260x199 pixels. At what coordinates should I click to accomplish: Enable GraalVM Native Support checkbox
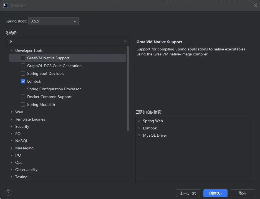tap(23, 58)
